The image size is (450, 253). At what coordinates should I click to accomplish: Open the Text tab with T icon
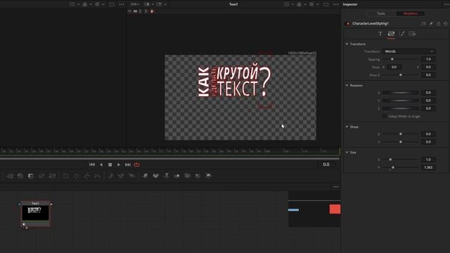tap(380, 34)
